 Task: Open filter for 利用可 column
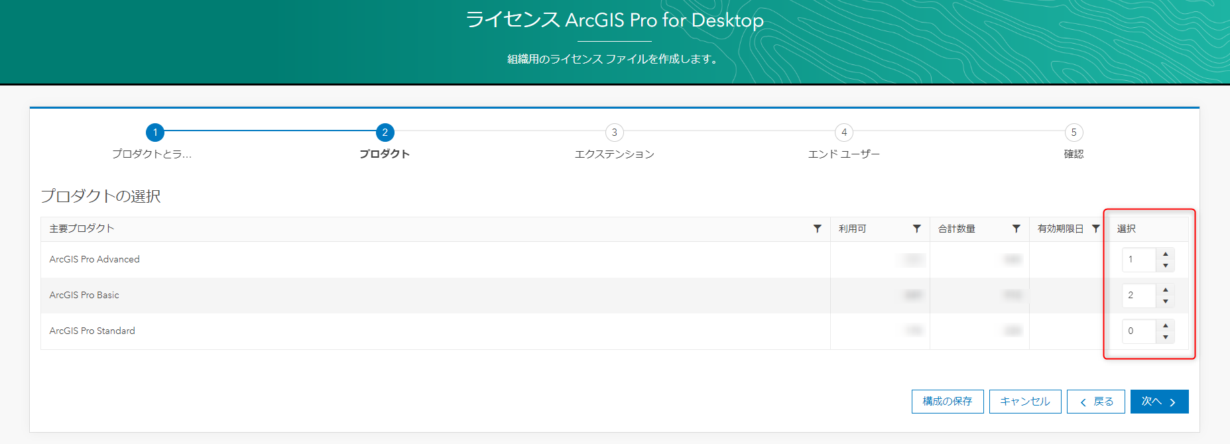coord(916,229)
